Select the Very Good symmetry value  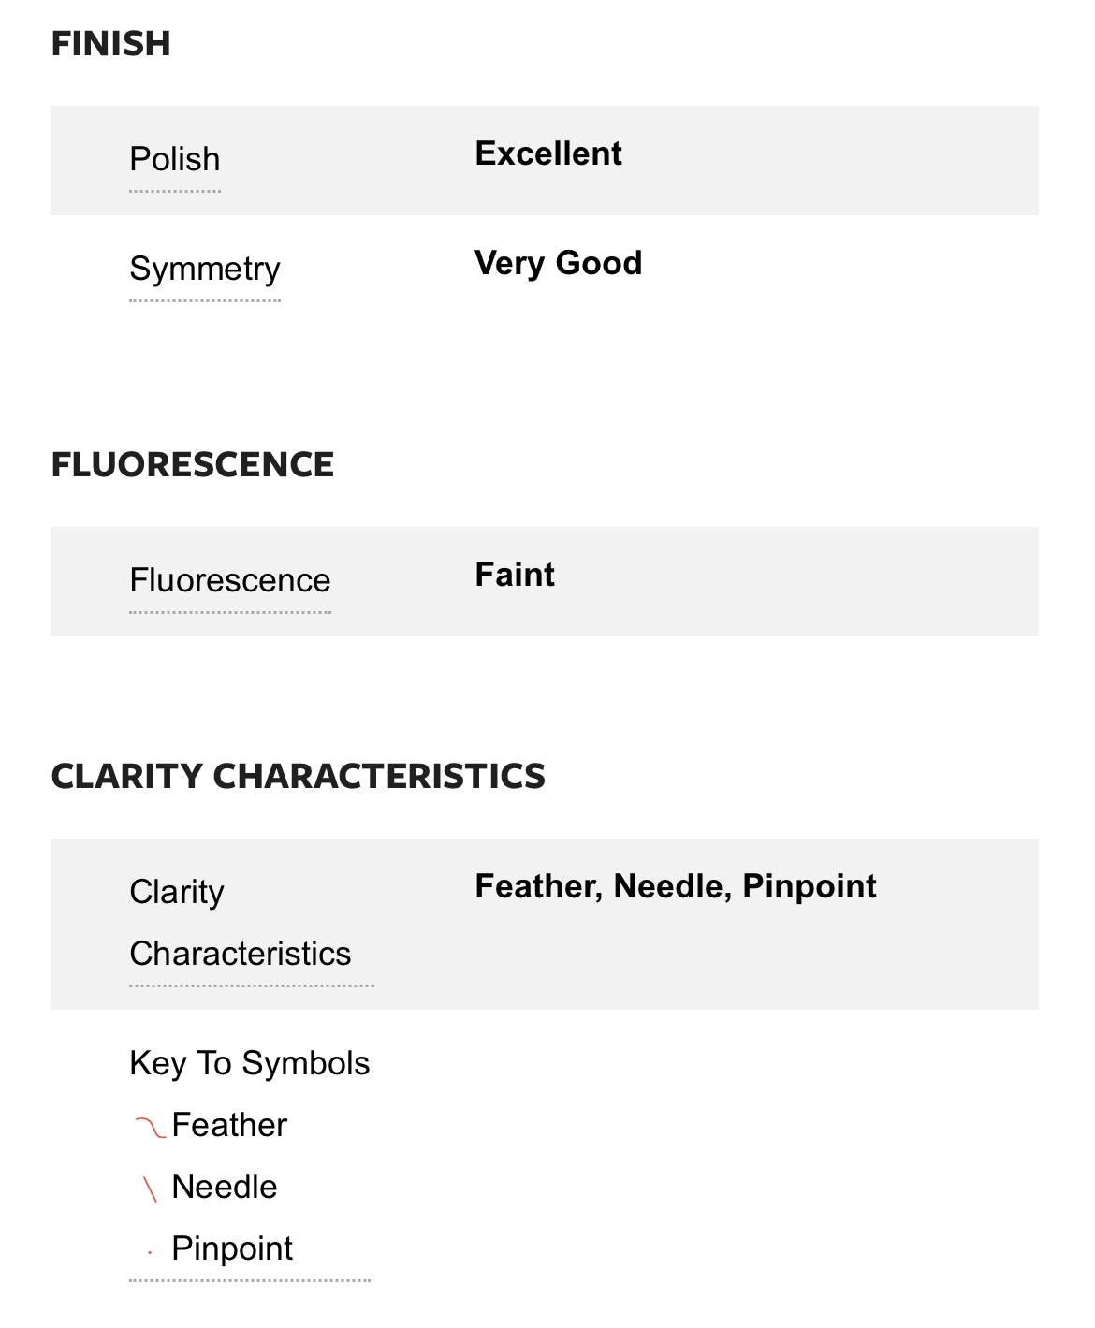click(x=559, y=264)
